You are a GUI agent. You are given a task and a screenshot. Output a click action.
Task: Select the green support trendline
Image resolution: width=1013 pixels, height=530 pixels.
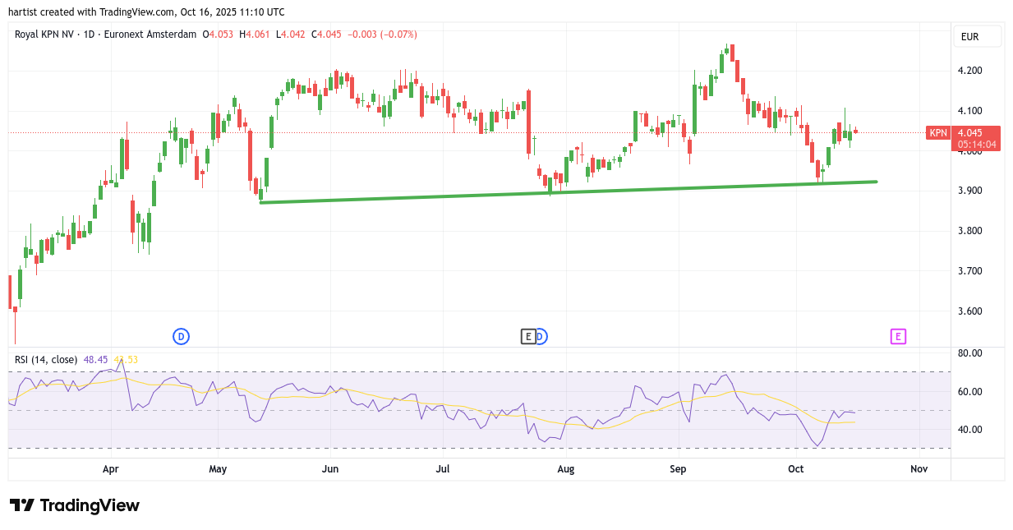pos(567,192)
